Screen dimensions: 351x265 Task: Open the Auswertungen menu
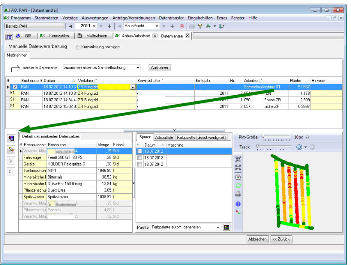[95, 18]
